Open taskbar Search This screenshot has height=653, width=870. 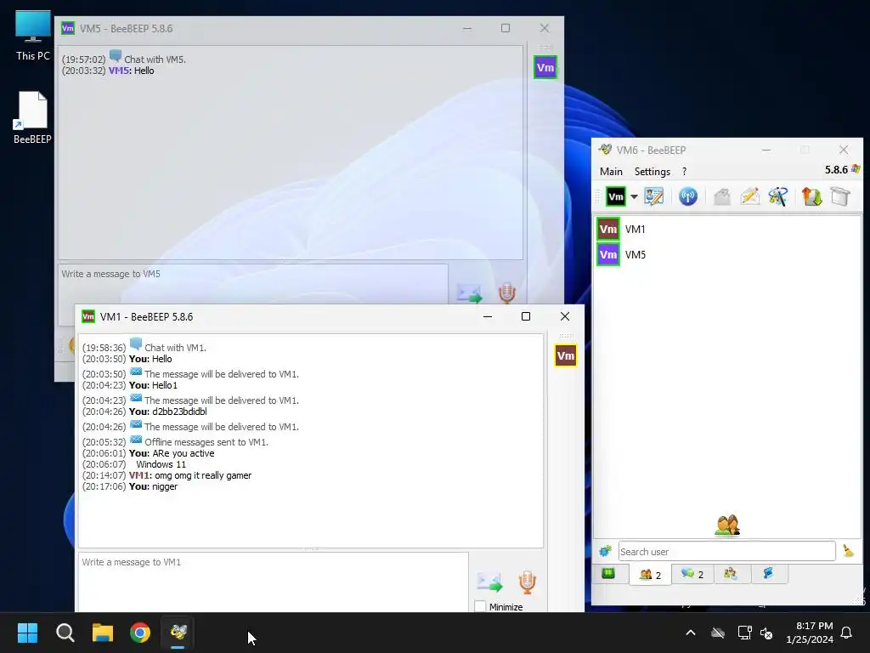[x=65, y=633]
